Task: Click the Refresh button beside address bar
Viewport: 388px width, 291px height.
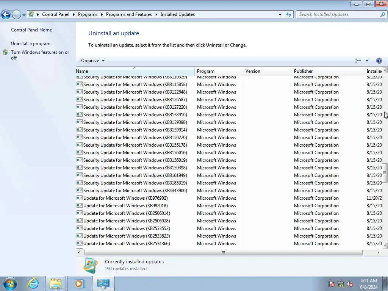Action: pos(289,15)
